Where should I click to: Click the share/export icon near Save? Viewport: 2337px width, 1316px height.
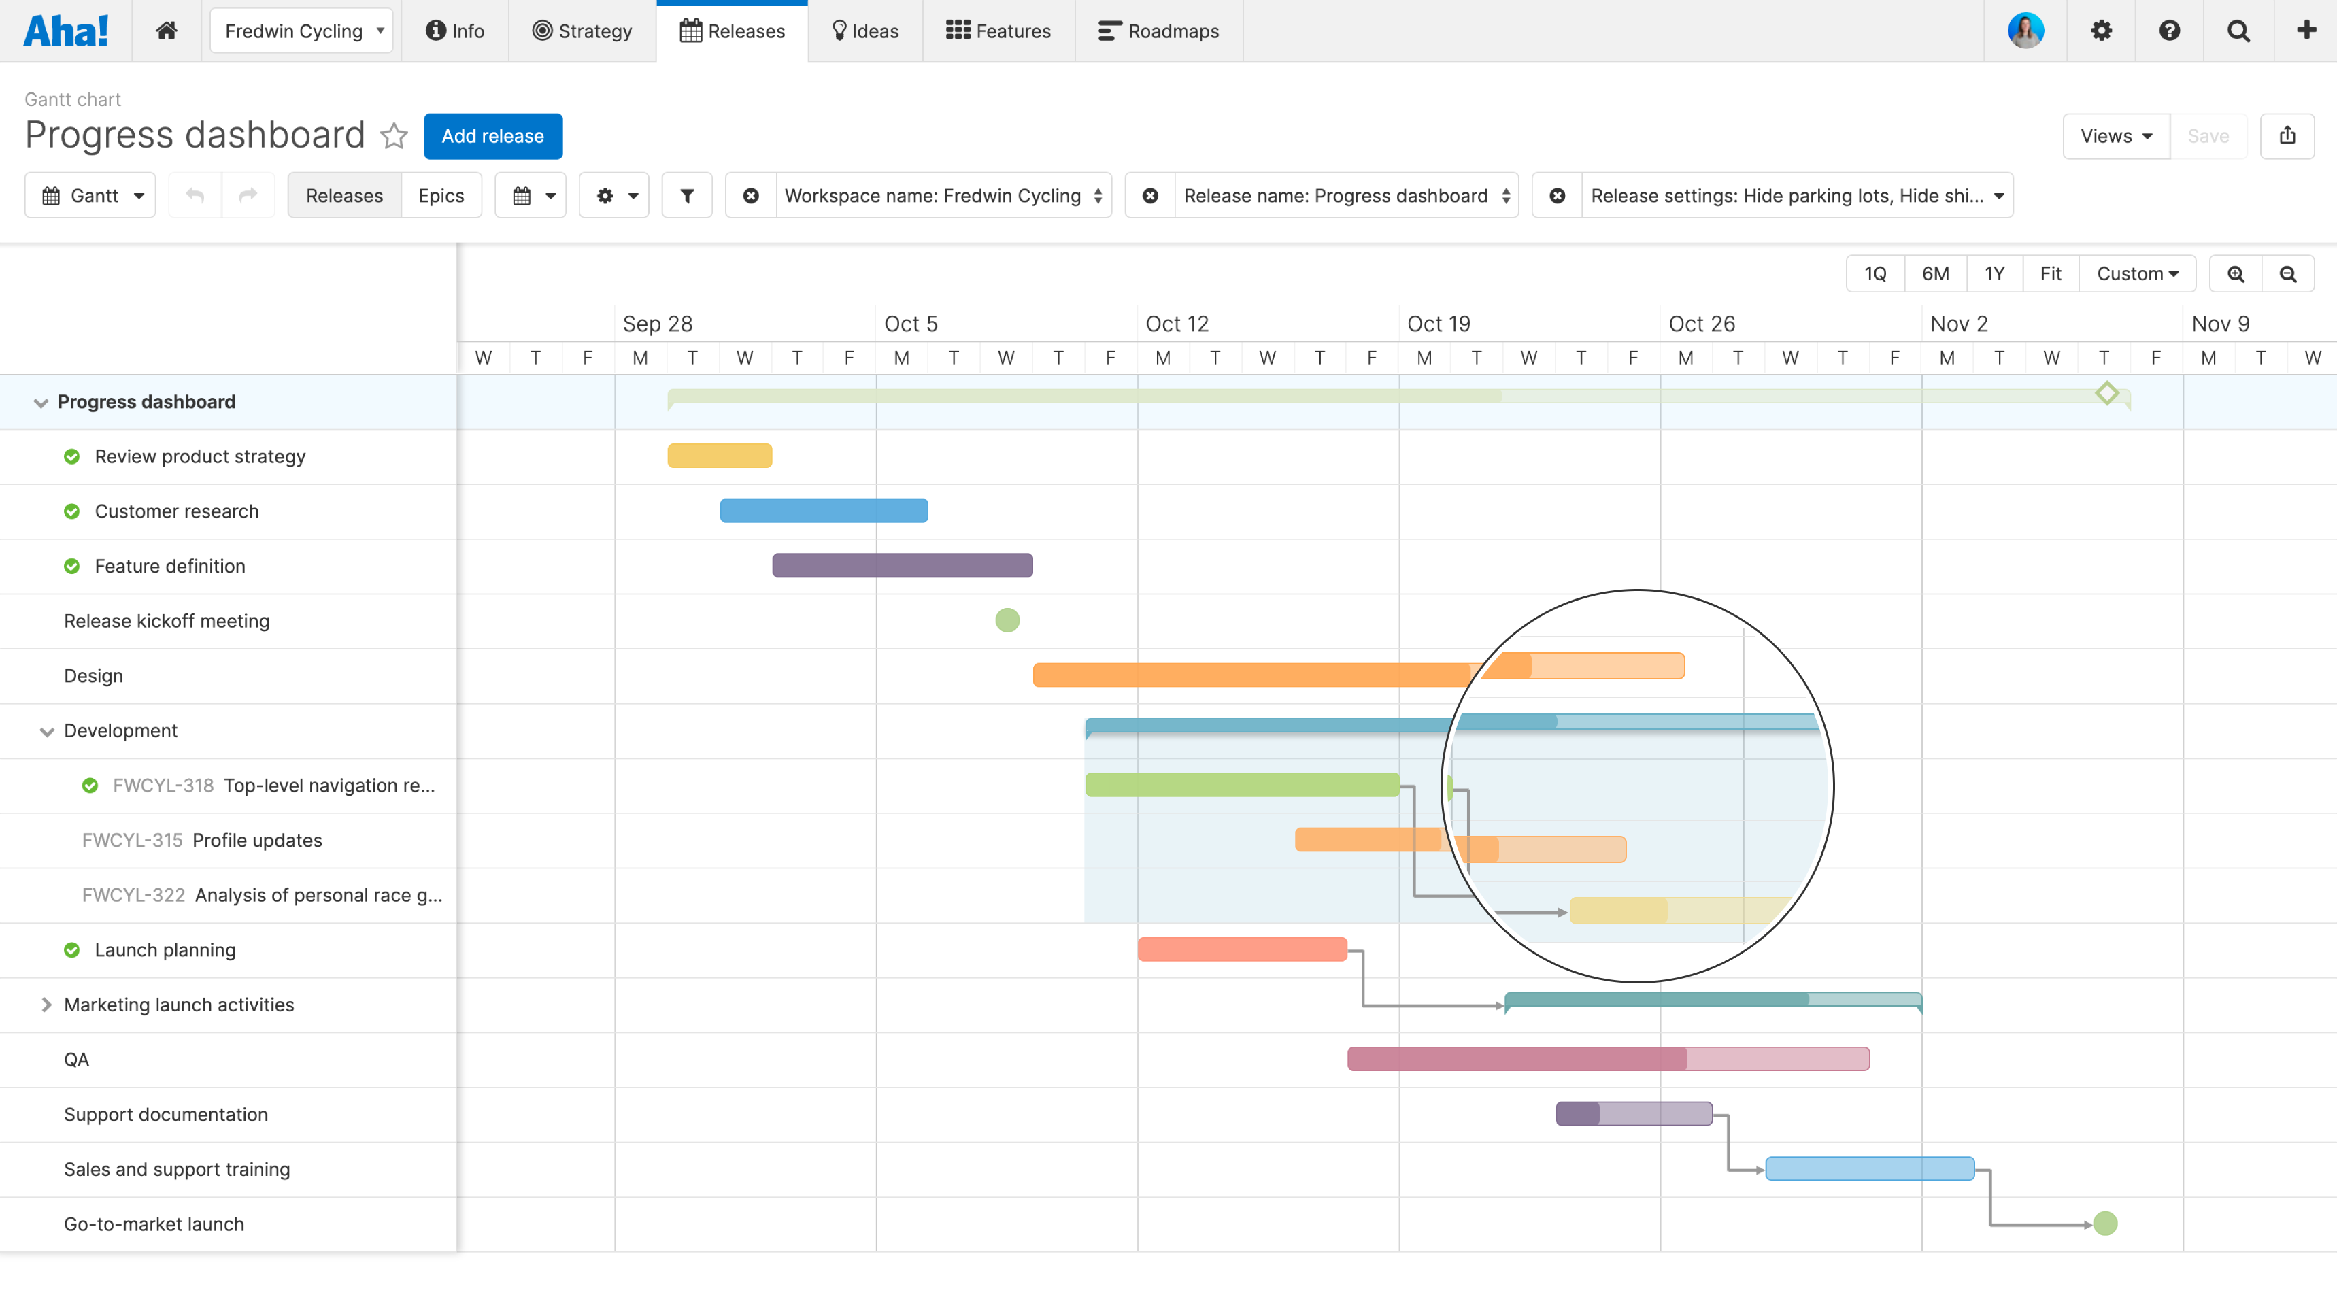2288,136
